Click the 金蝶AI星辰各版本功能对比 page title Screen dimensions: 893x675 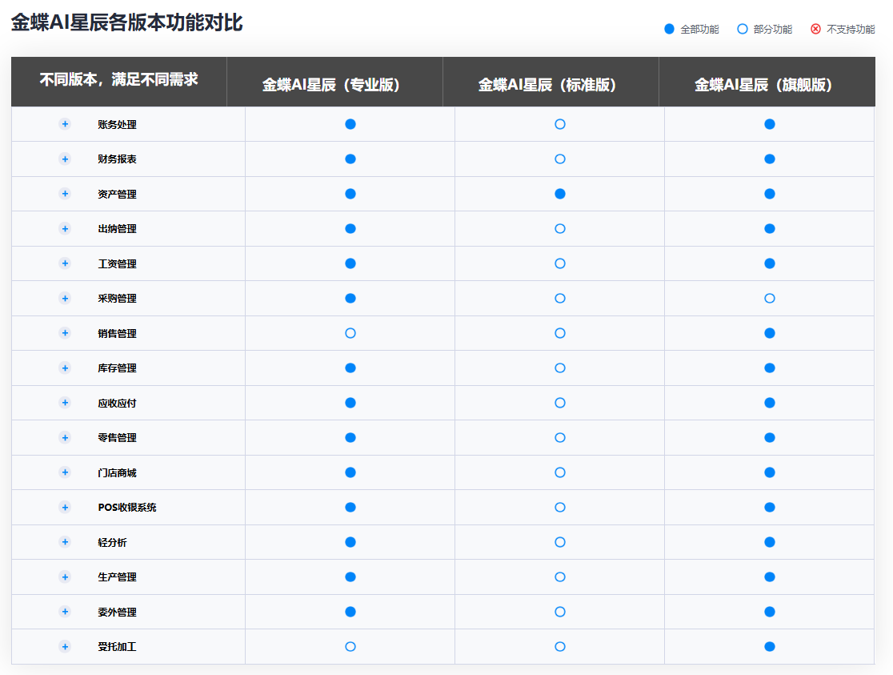127,22
